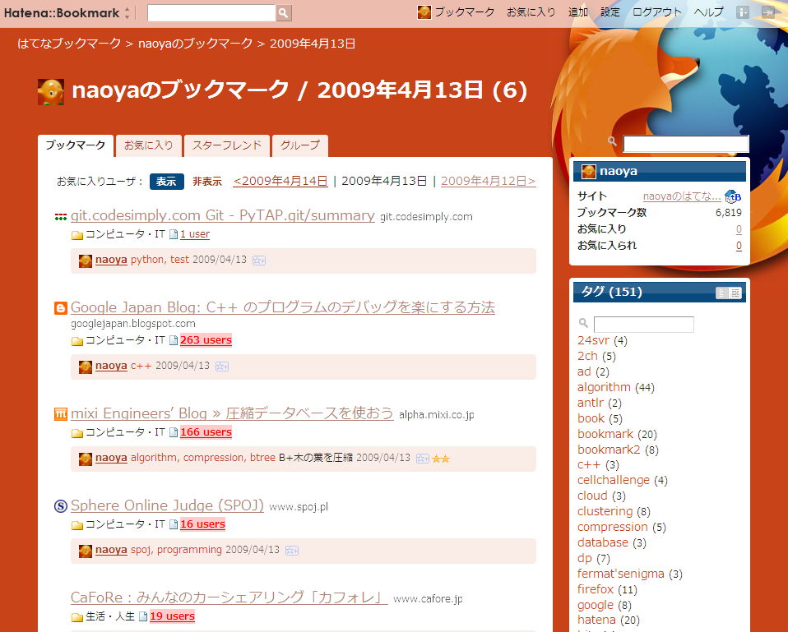The width and height of the screenshot is (788, 632).
Task: Click 追加 in the top navigation
Action: pyautogui.click(x=578, y=12)
